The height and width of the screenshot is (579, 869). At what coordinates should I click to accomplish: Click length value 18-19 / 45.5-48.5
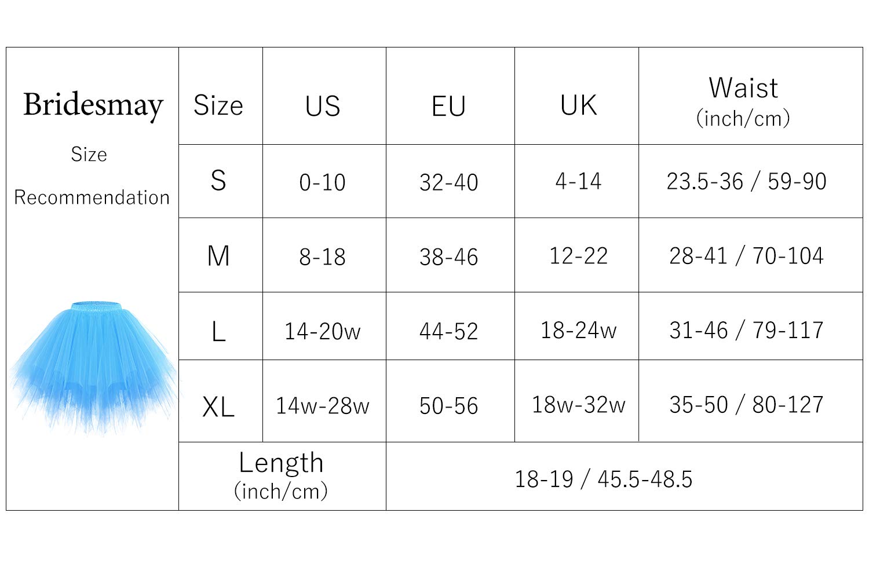(x=604, y=479)
